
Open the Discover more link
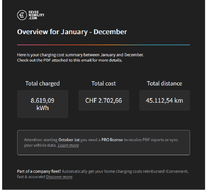click(59, 177)
